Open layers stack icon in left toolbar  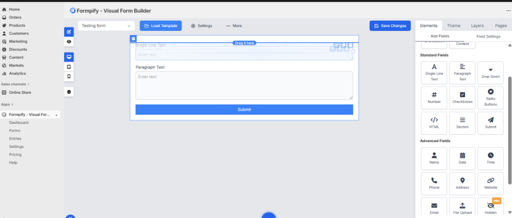click(x=69, y=92)
